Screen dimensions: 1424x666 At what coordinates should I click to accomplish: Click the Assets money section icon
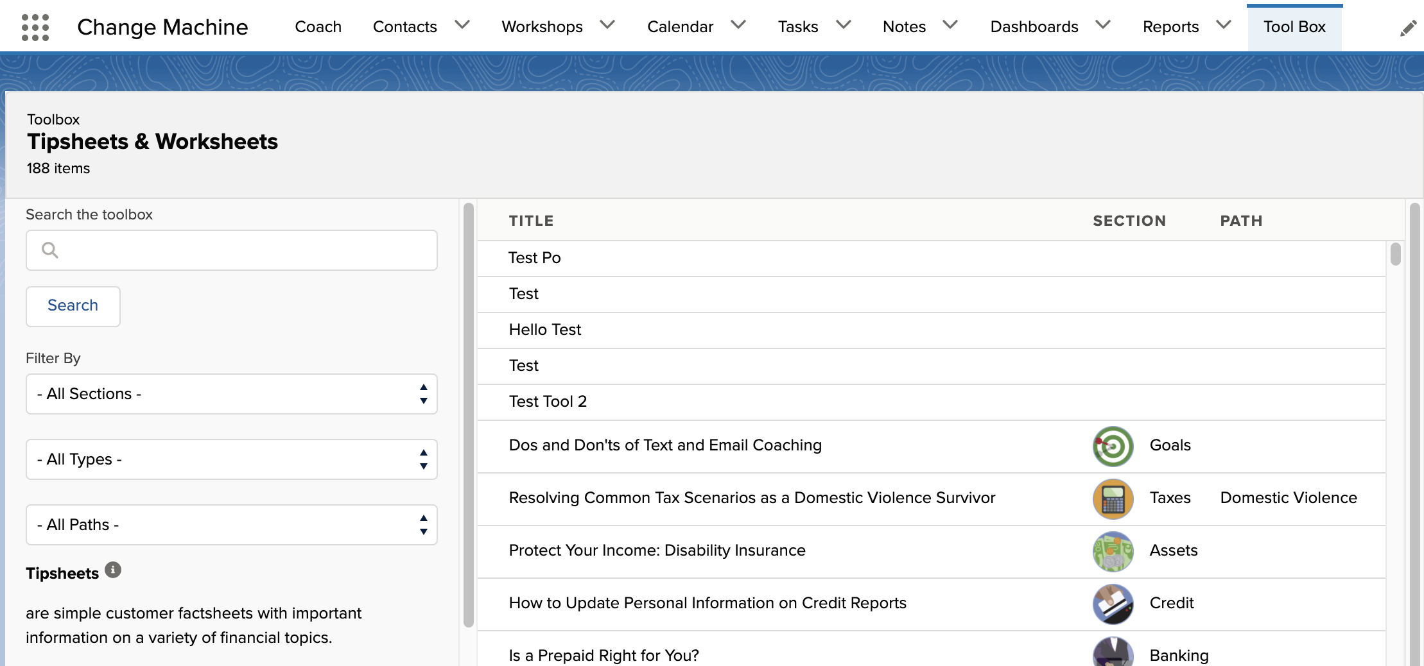(x=1113, y=551)
